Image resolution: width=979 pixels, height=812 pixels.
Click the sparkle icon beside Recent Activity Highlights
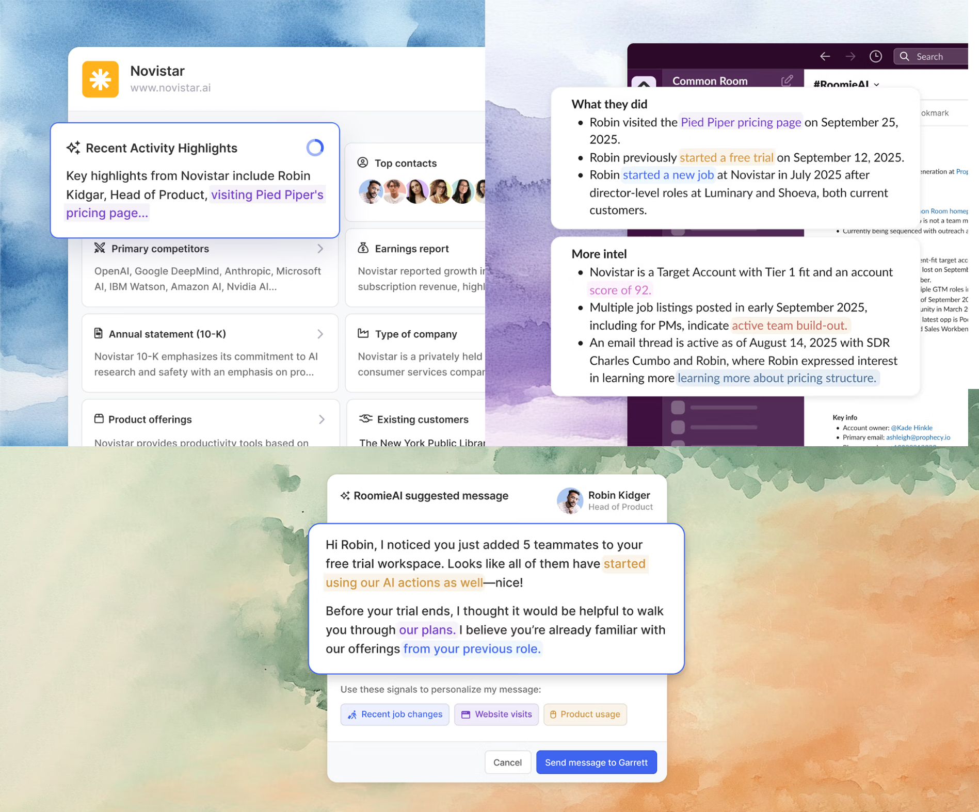73,148
